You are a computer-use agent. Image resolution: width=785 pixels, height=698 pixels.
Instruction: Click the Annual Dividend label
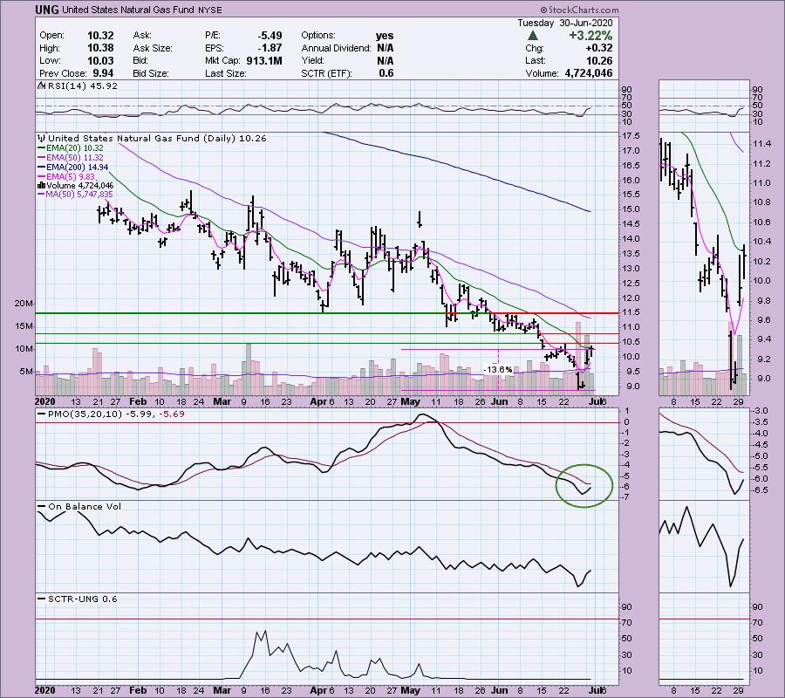[x=336, y=48]
